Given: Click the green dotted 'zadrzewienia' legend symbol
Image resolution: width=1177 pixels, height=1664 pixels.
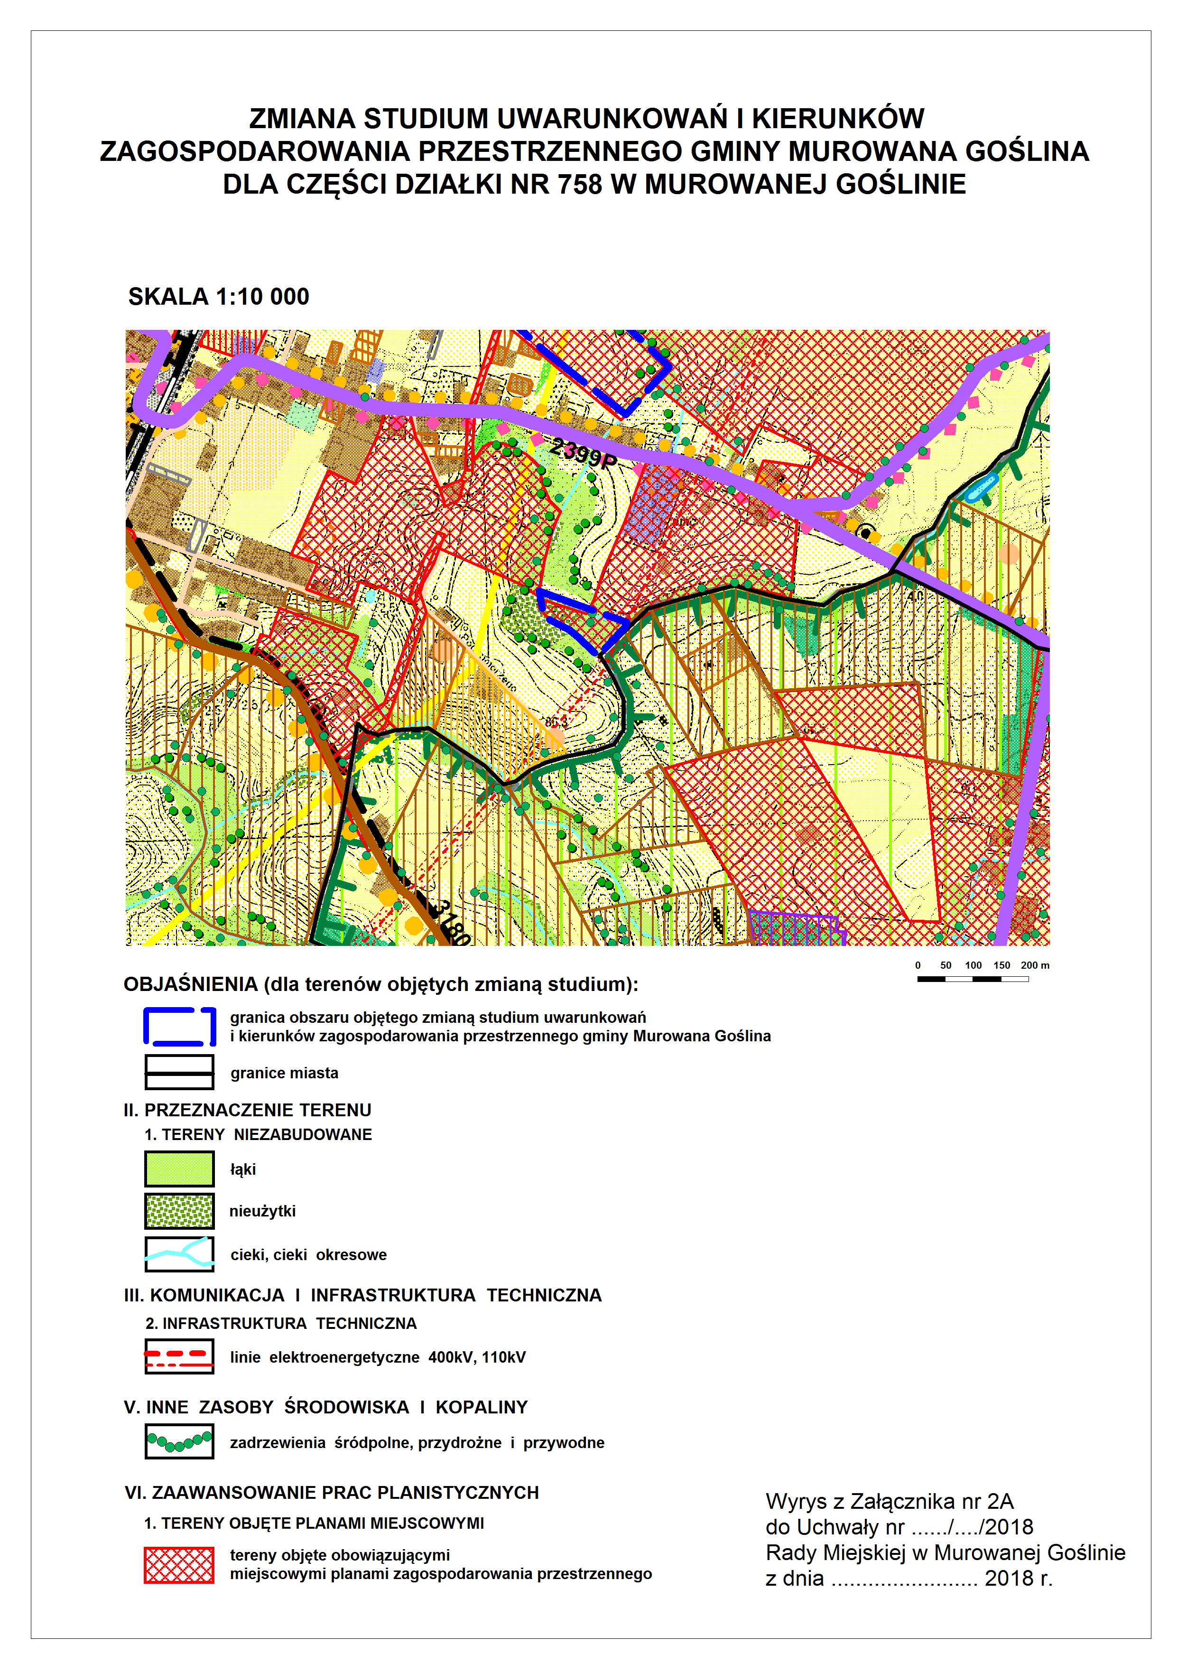Looking at the screenshot, I should [179, 1441].
